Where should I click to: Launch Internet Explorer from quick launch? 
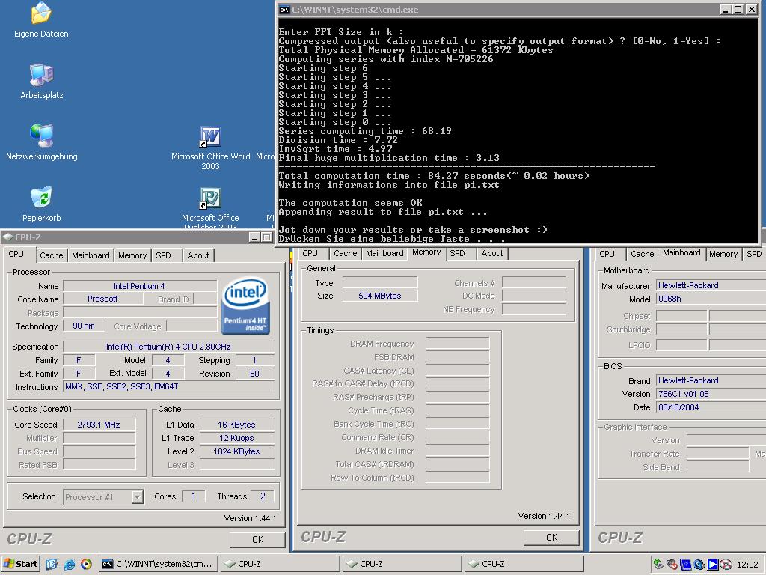69,564
